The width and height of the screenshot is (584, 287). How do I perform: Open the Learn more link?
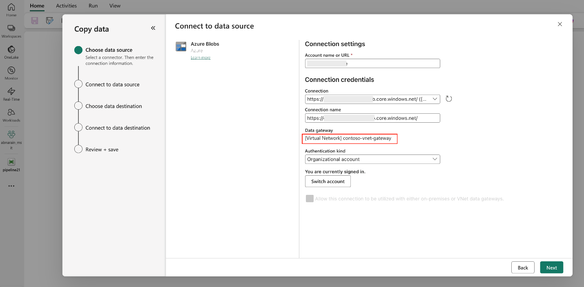(x=201, y=57)
